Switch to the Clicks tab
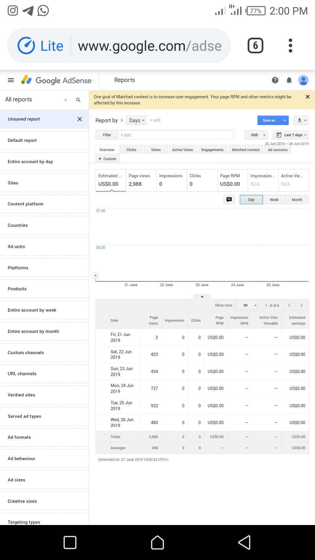The image size is (315, 560). point(131,150)
